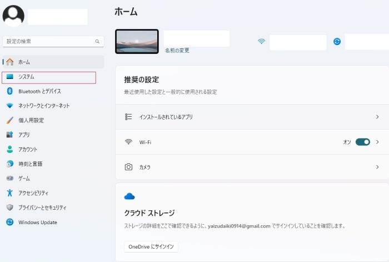Click the Wi-Fi icon in recommended settings
Viewport: 389px width, 262px height.
pyautogui.click(x=128, y=142)
